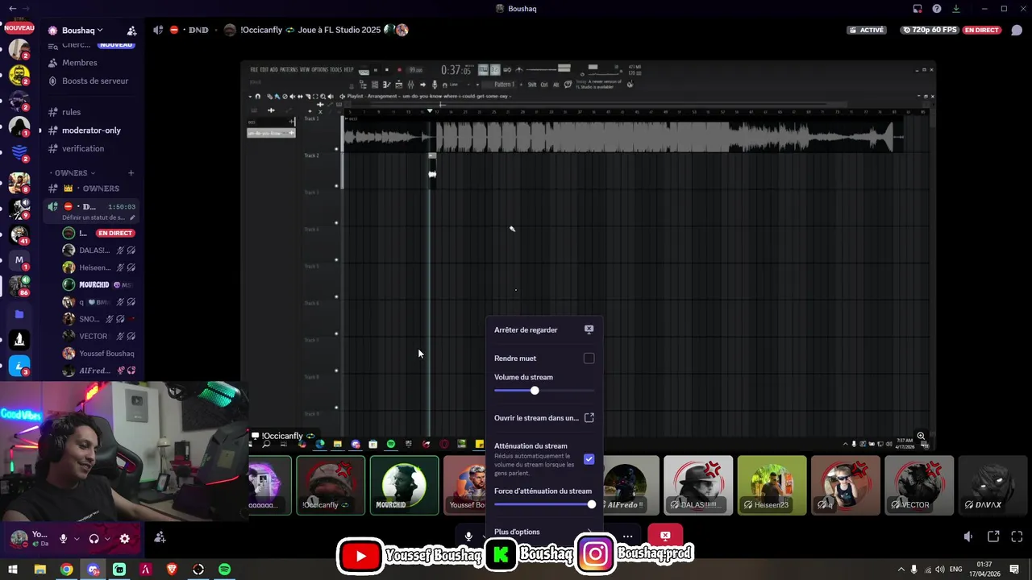Viewport: 1032px width, 580px height.
Task: Click the Discord download update icon
Action: click(x=956, y=9)
